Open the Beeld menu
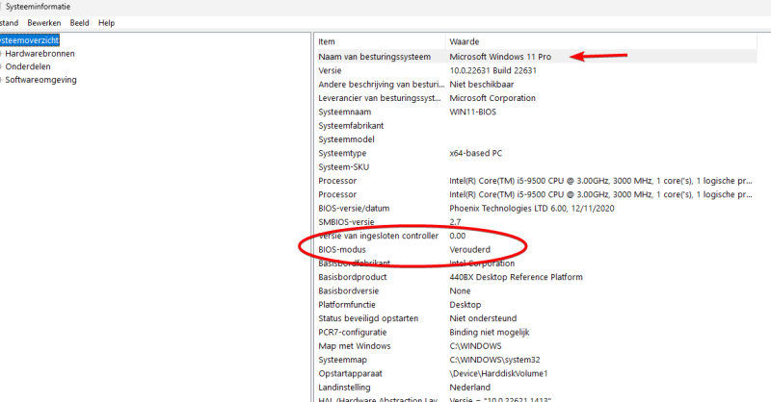771x402 pixels. [79, 23]
